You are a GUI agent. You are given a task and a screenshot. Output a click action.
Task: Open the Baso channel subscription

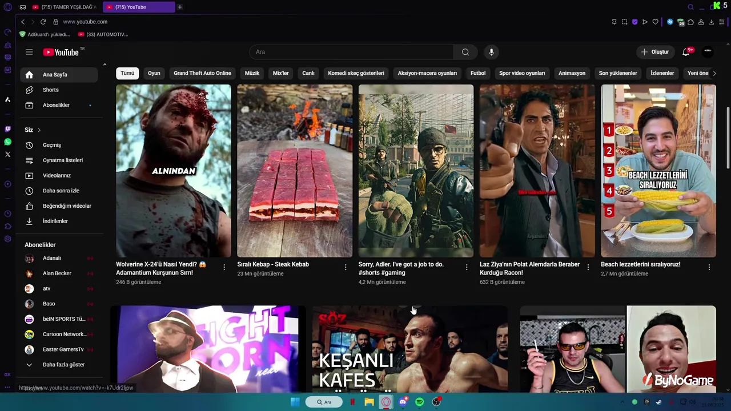click(x=59, y=304)
